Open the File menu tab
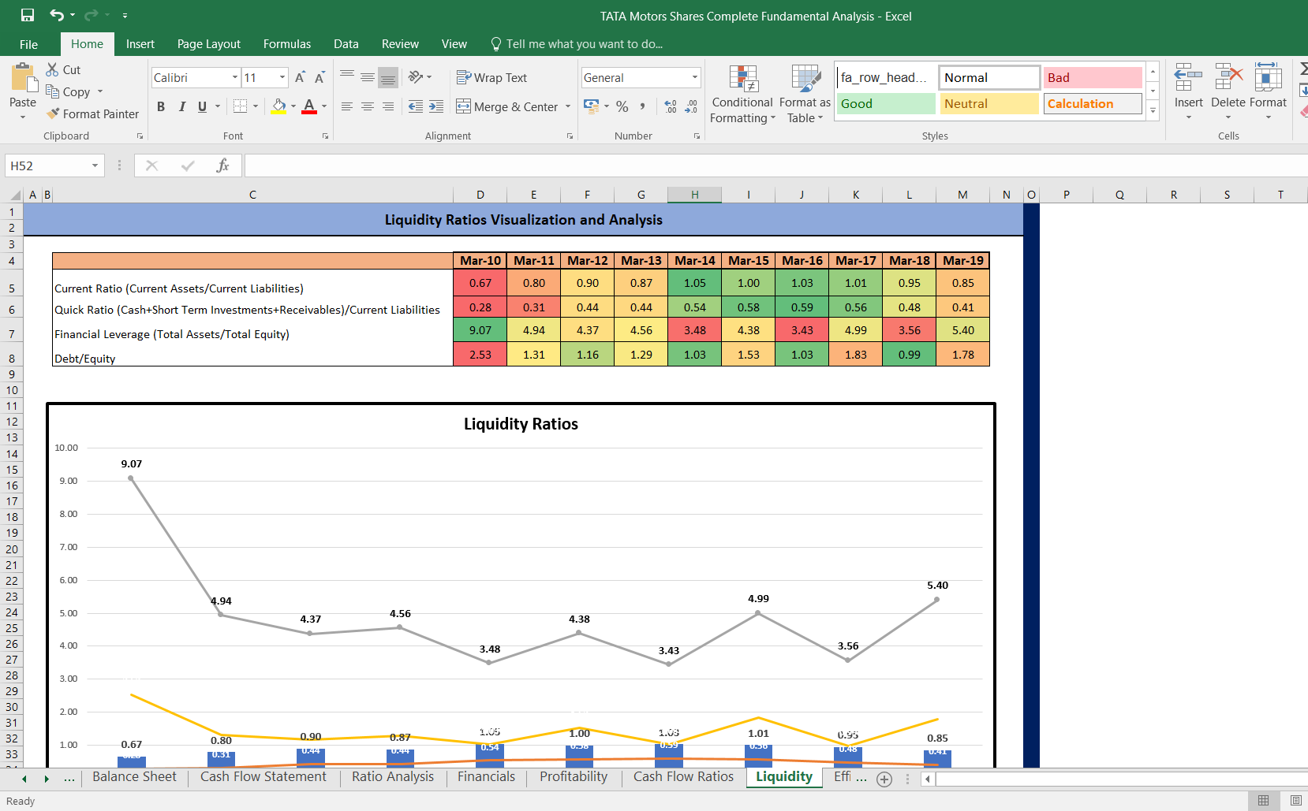The image size is (1308, 811). pos(28,44)
